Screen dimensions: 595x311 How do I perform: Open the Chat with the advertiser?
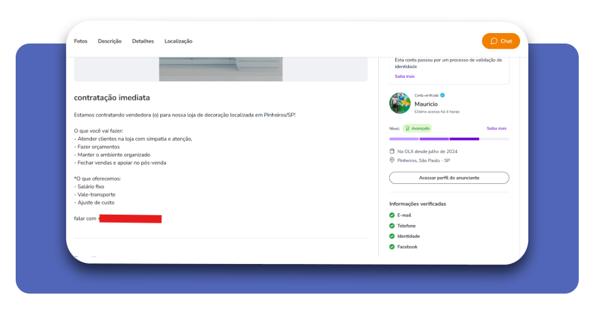pos(500,41)
